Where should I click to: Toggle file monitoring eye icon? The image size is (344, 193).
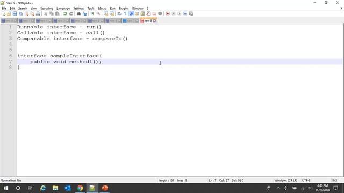160,13
